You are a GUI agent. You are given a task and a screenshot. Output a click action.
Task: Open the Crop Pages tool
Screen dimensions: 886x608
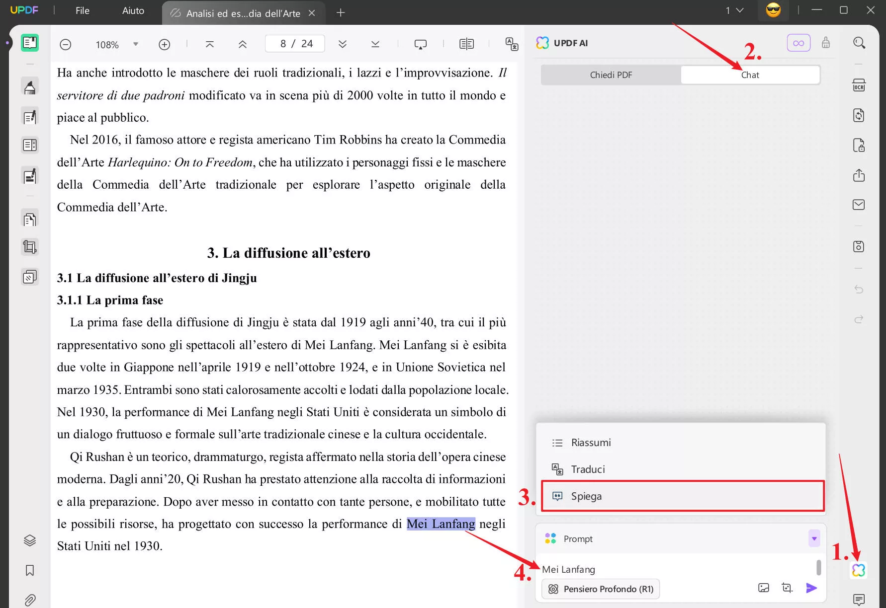30,247
